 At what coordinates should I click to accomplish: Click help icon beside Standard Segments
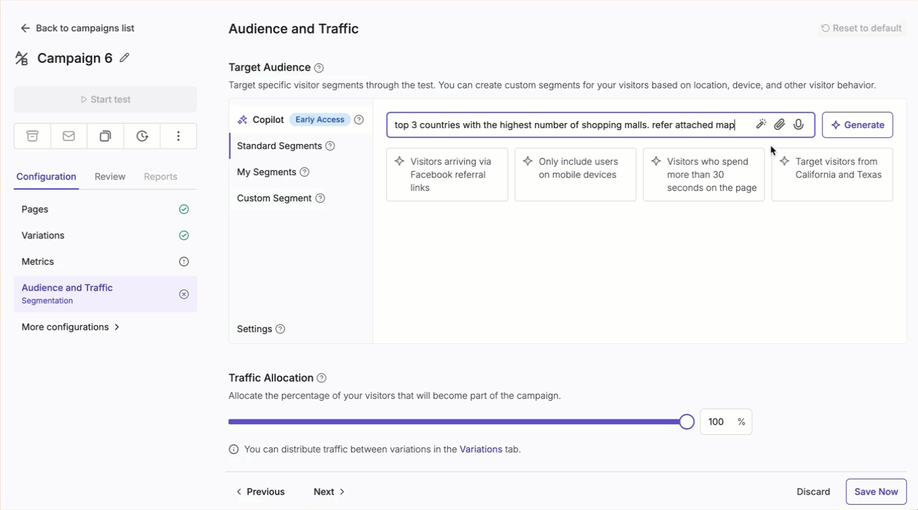tap(330, 146)
